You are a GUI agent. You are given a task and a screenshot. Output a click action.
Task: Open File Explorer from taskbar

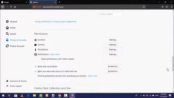click(x=35, y=96)
